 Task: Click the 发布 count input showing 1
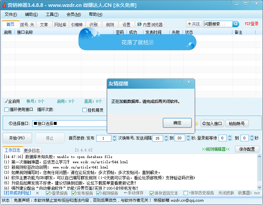(104, 138)
